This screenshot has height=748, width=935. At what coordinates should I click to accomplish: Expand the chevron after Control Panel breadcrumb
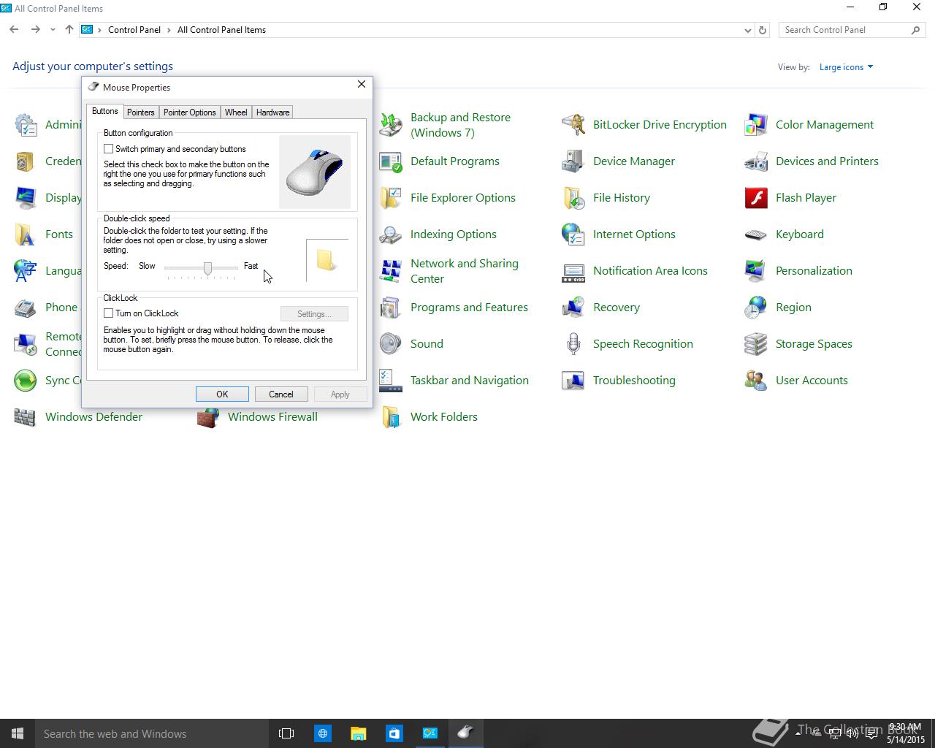tap(169, 30)
